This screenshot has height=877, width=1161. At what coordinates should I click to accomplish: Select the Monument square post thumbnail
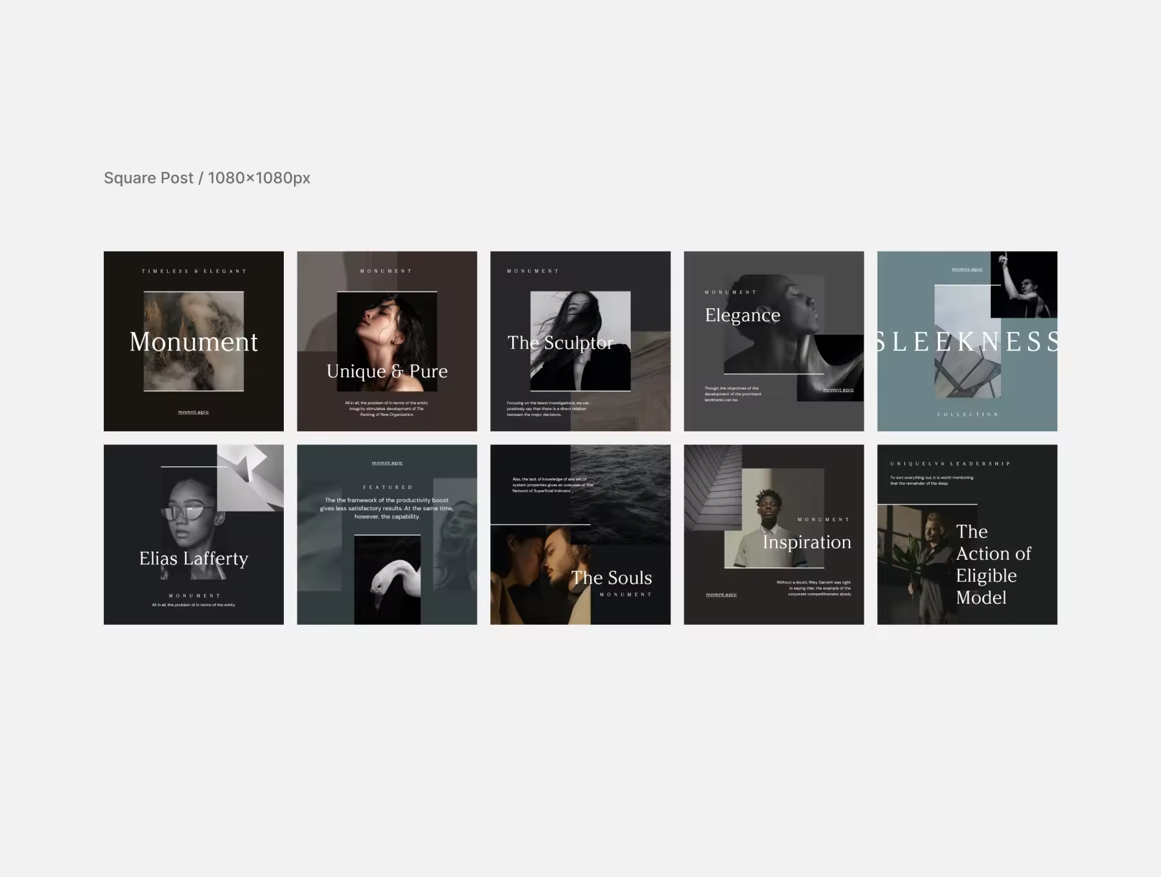(193, 341)
